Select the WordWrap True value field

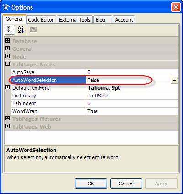tap(132, 111)
